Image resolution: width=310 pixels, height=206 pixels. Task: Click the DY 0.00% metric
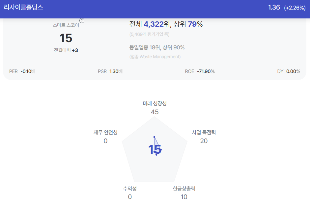click(289, 71)
